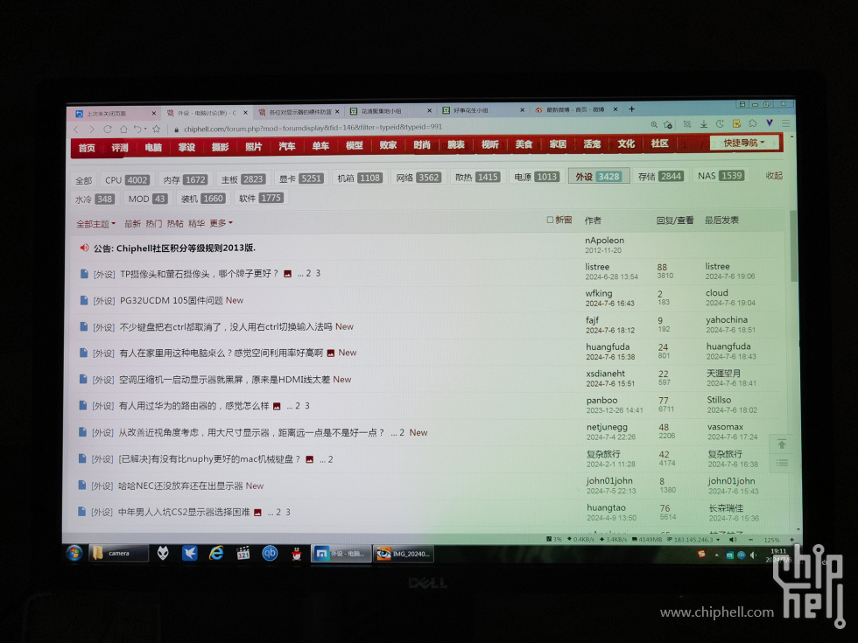Go back using the browser back arrow

click(x=77, y=129)
